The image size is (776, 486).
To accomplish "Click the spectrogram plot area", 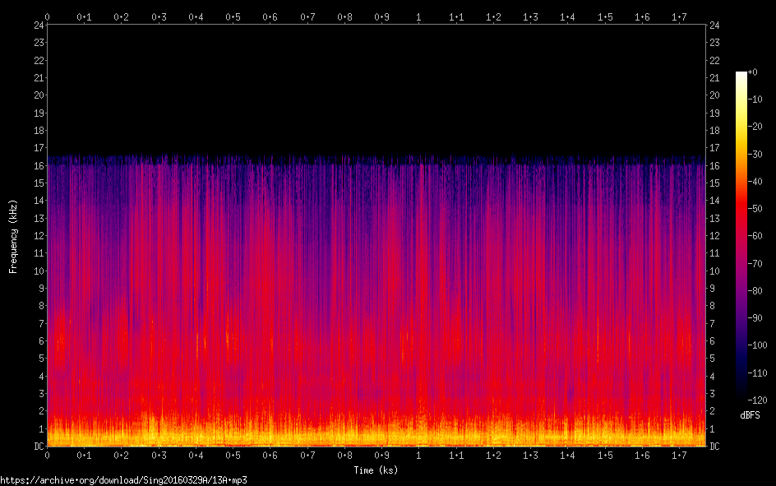I will (x=376, y=235).
